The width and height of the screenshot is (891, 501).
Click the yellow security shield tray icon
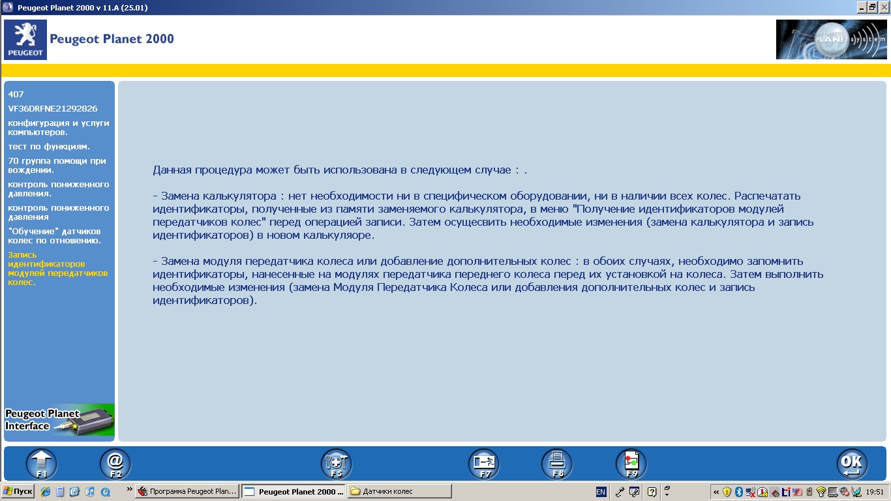[727, 491]
